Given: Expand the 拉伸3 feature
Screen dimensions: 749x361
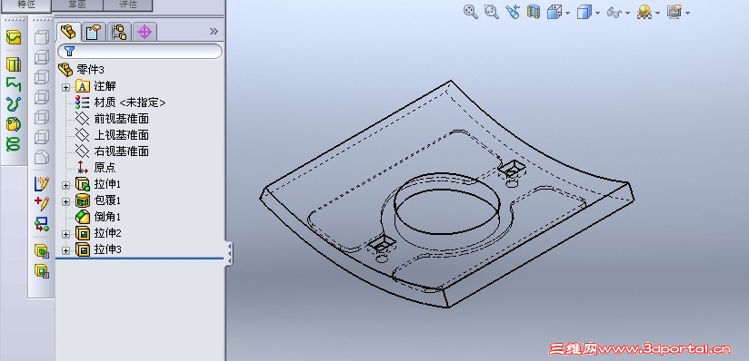Looking at the screenshot, I should click(66, 250).
